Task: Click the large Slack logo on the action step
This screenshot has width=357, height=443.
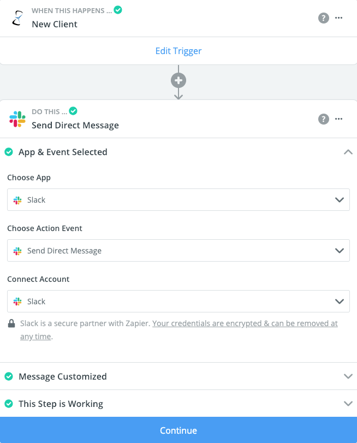Action: [x=17, y=119]
